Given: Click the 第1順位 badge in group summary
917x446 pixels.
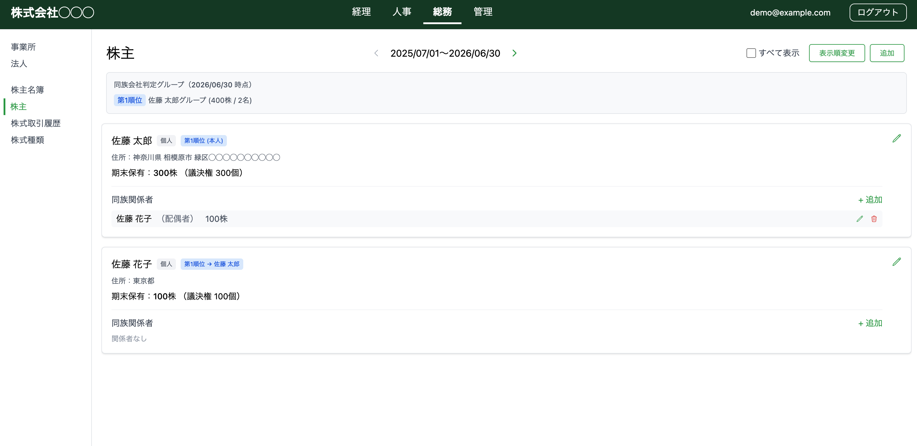Looking at the screenshot, I should coord(130,100).
